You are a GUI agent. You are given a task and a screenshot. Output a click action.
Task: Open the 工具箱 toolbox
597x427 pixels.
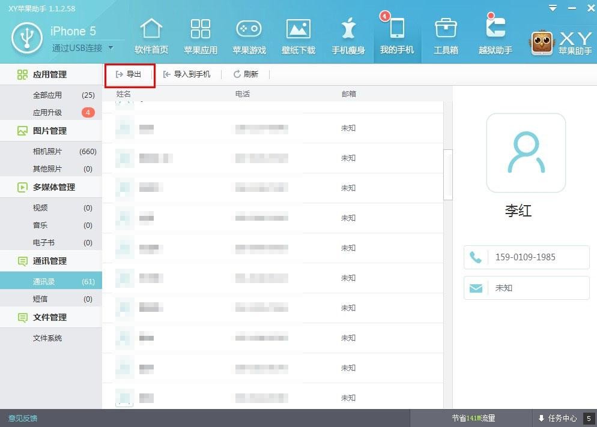click(446, 36)
